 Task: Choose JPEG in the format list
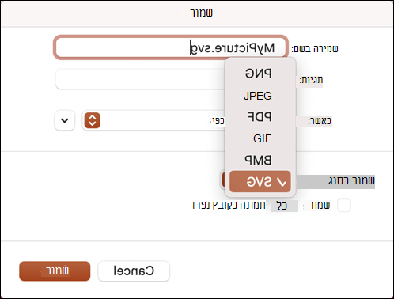pyautogui.click(x=258, y=96)
